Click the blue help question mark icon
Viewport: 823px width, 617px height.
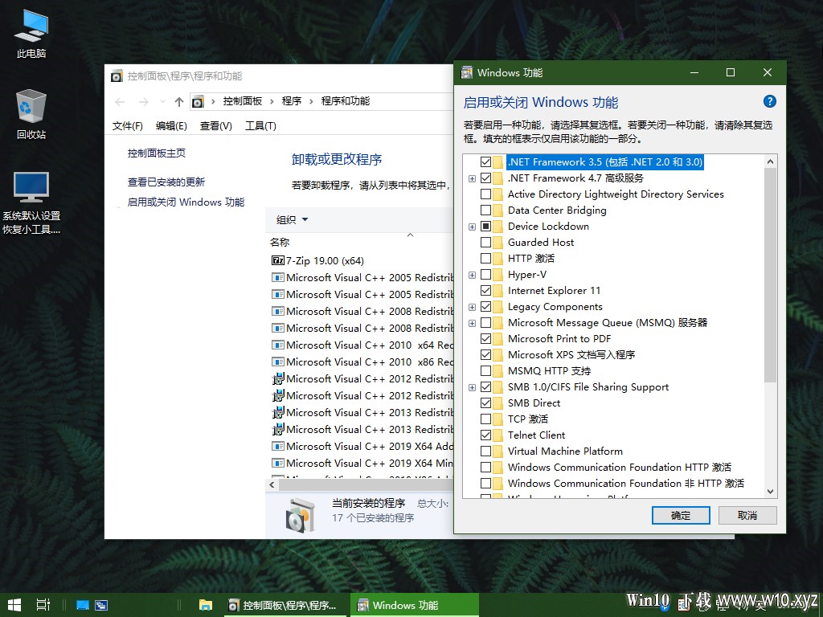(769, 102)
